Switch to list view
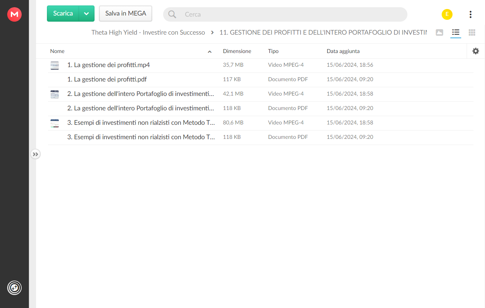Viewport: 485px width, 308px height. pyautogui.click(x=455, y=32)
